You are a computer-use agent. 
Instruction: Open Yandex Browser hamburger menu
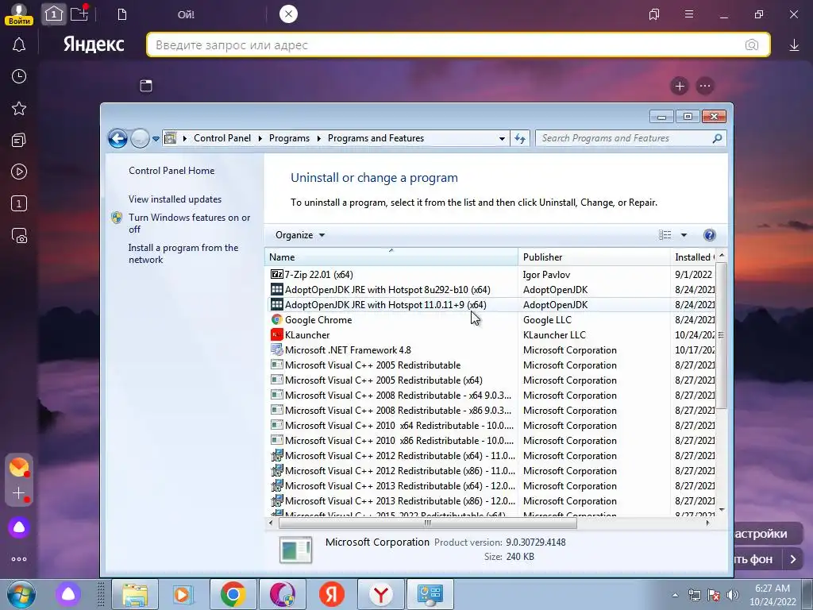(689, 14)
